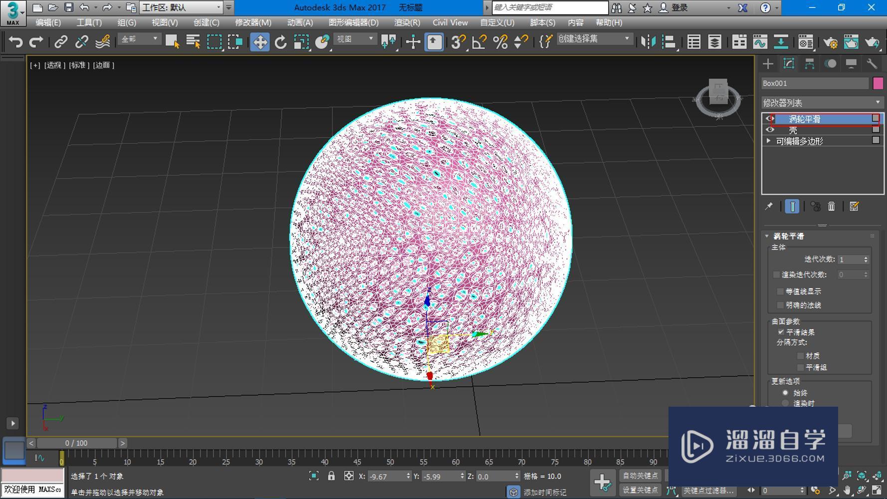Enable the 平滑组 separate-by checkbox
Viewport: 887px width, 499px height.
[800, 367]
